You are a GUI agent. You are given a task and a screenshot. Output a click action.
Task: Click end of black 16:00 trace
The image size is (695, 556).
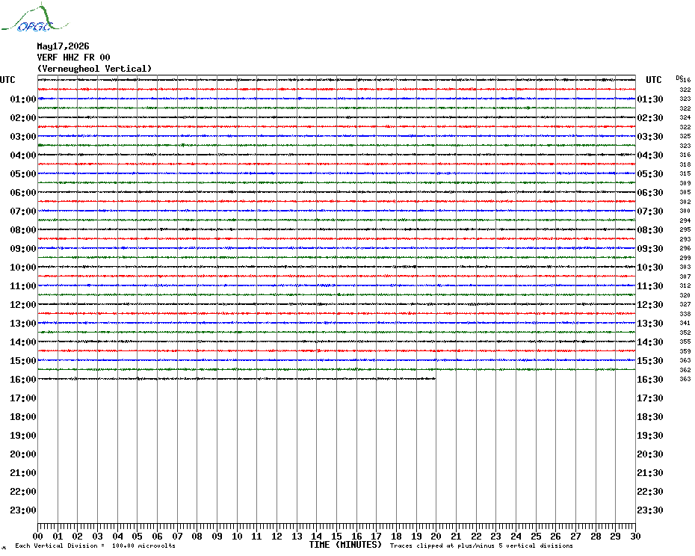click(x=435, y=378)
